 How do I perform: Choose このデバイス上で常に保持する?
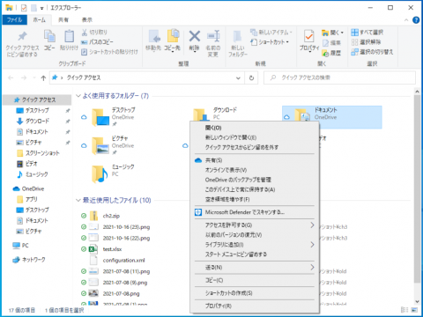[255, 189]
